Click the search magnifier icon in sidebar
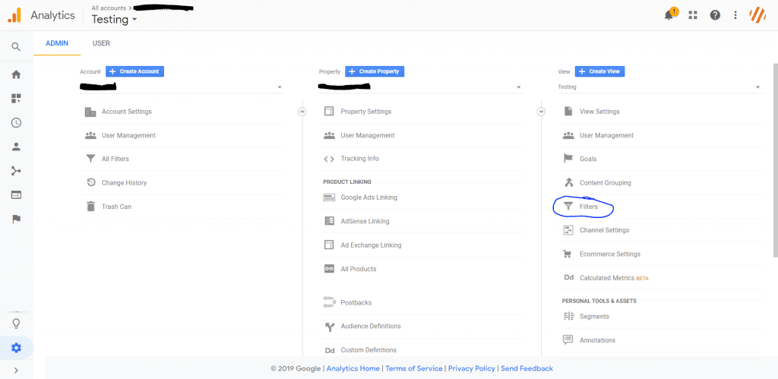The width and height of the screenshot is (778, 379). [x=16, y=47]
